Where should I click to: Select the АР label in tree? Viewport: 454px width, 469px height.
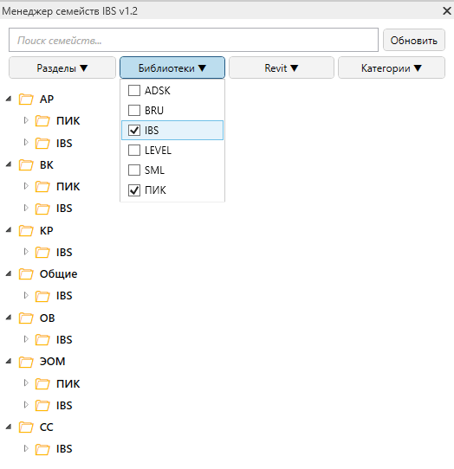[x=47, y=99]
